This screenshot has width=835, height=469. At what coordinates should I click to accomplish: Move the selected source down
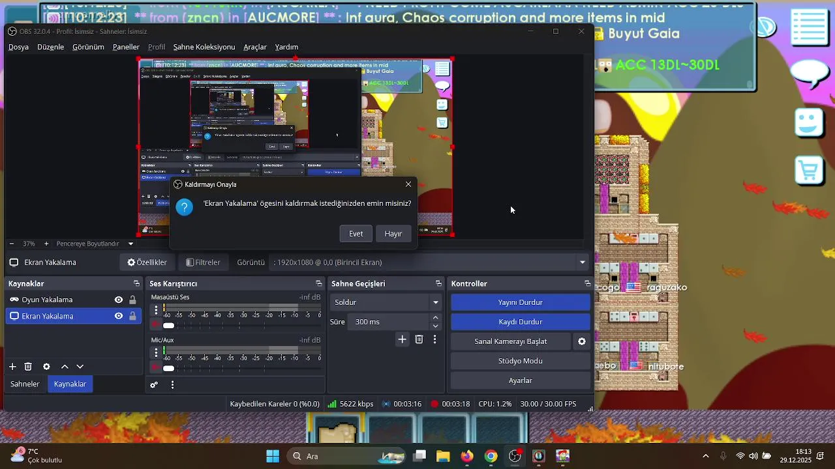80,367
